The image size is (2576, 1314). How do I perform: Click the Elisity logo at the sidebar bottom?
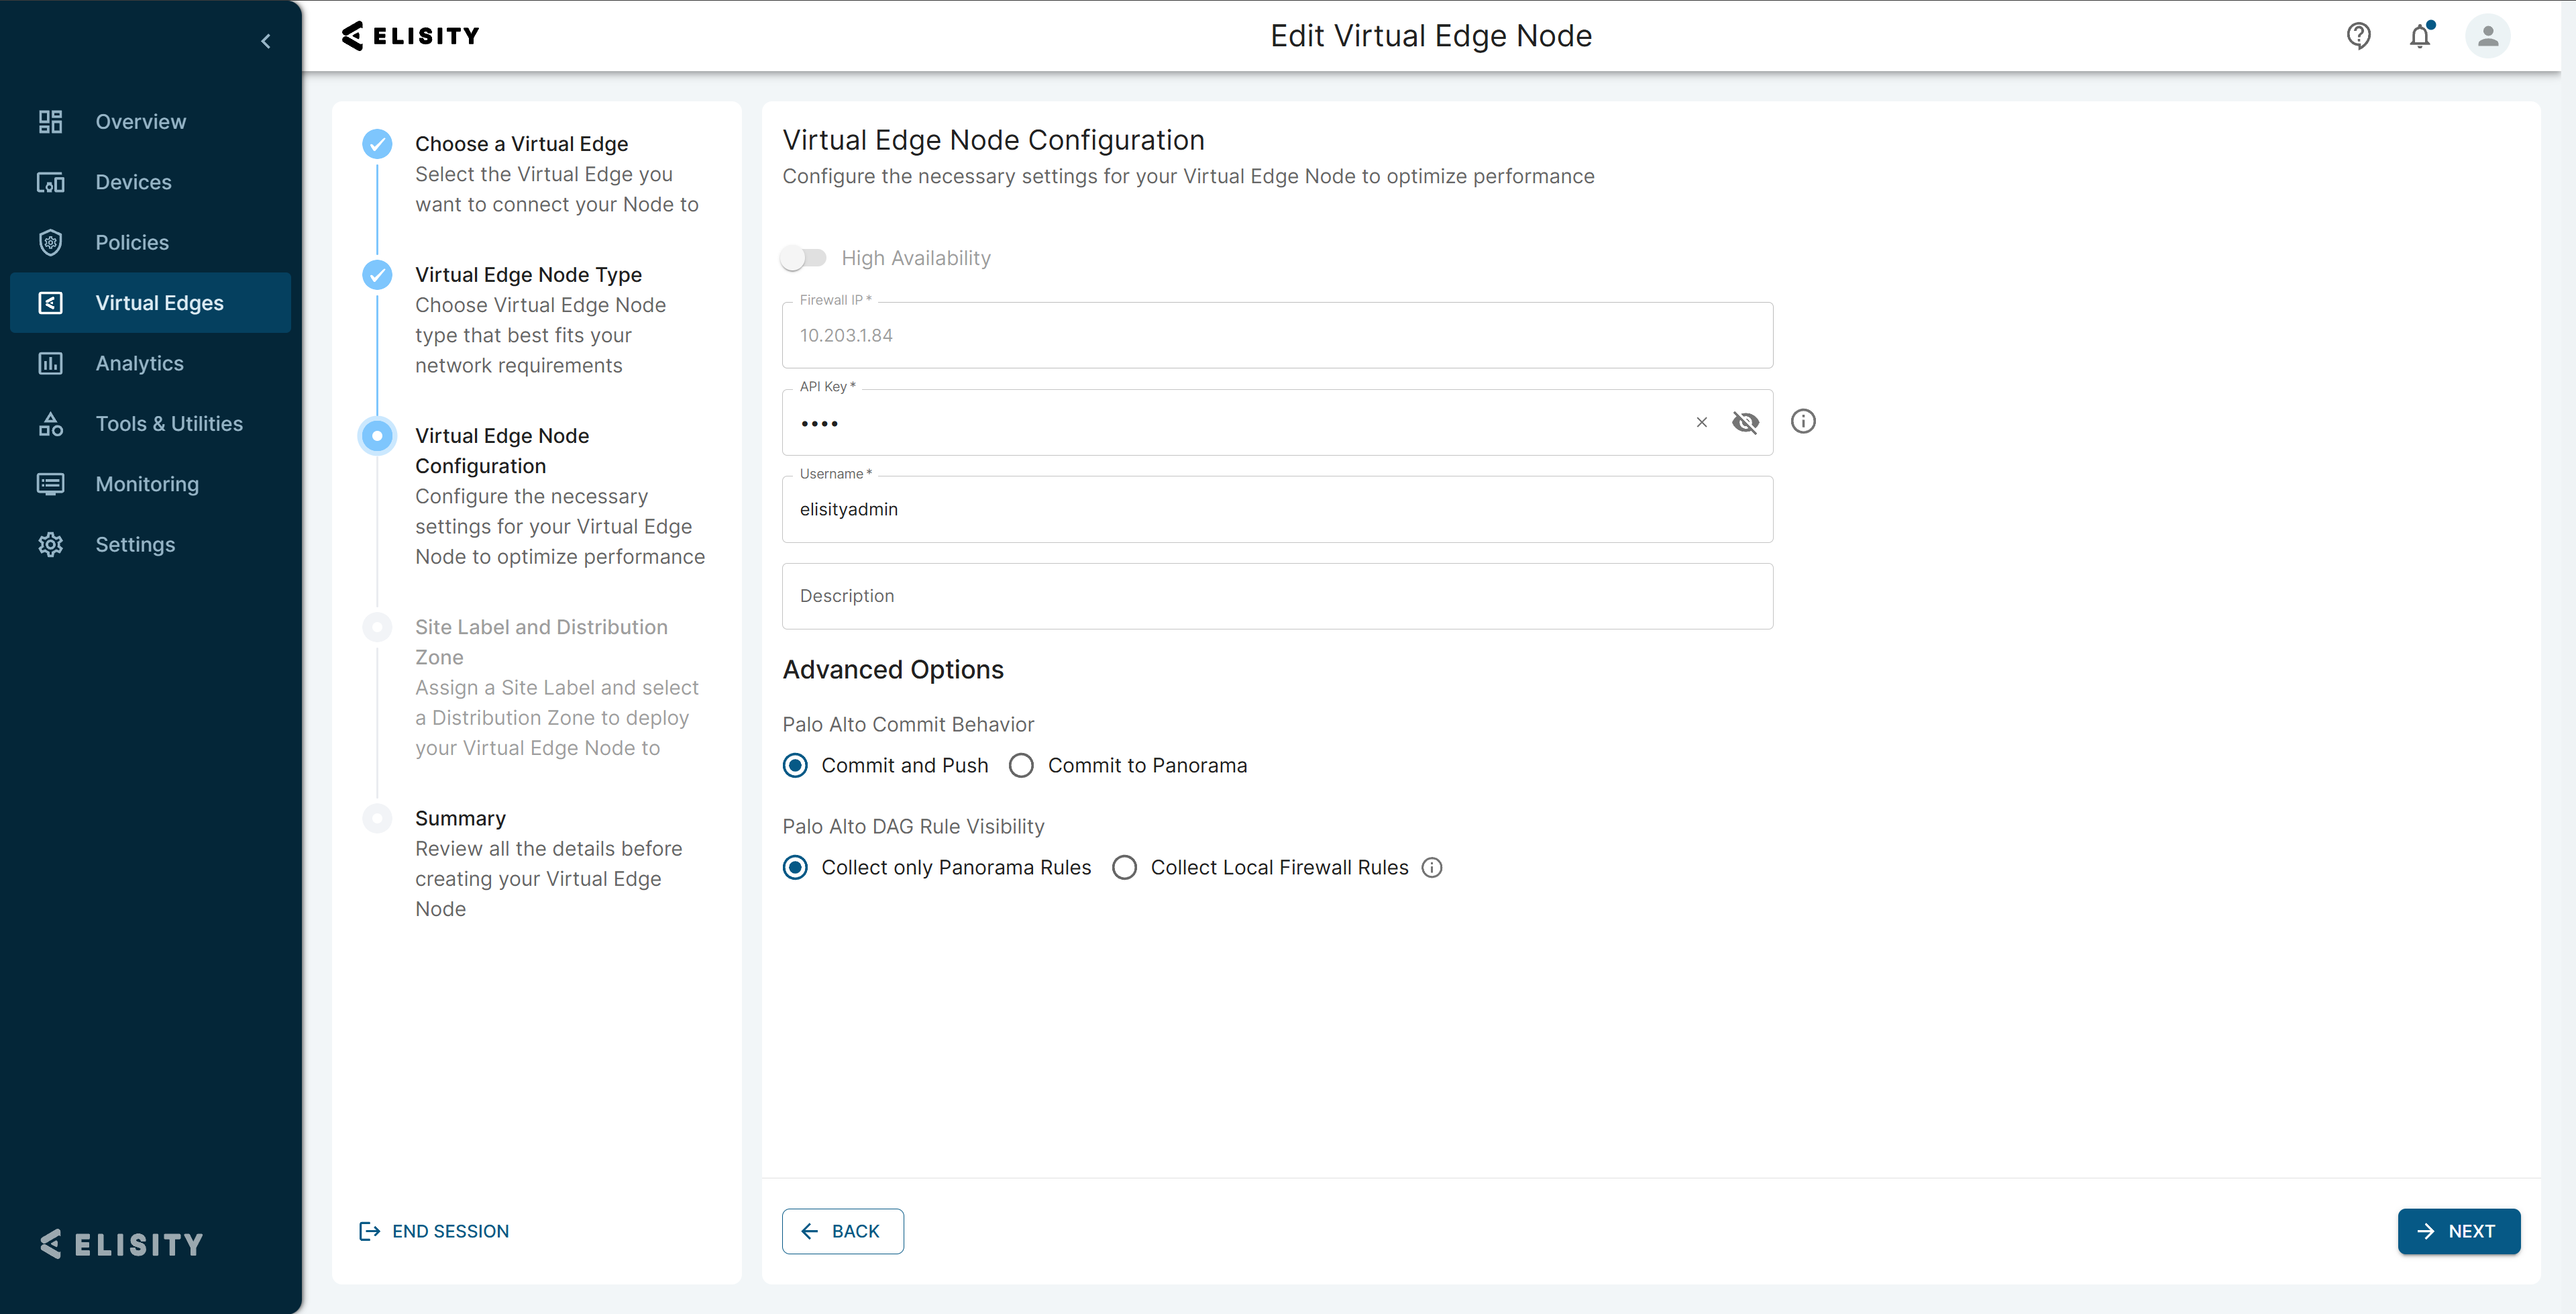pos(122,1244)
